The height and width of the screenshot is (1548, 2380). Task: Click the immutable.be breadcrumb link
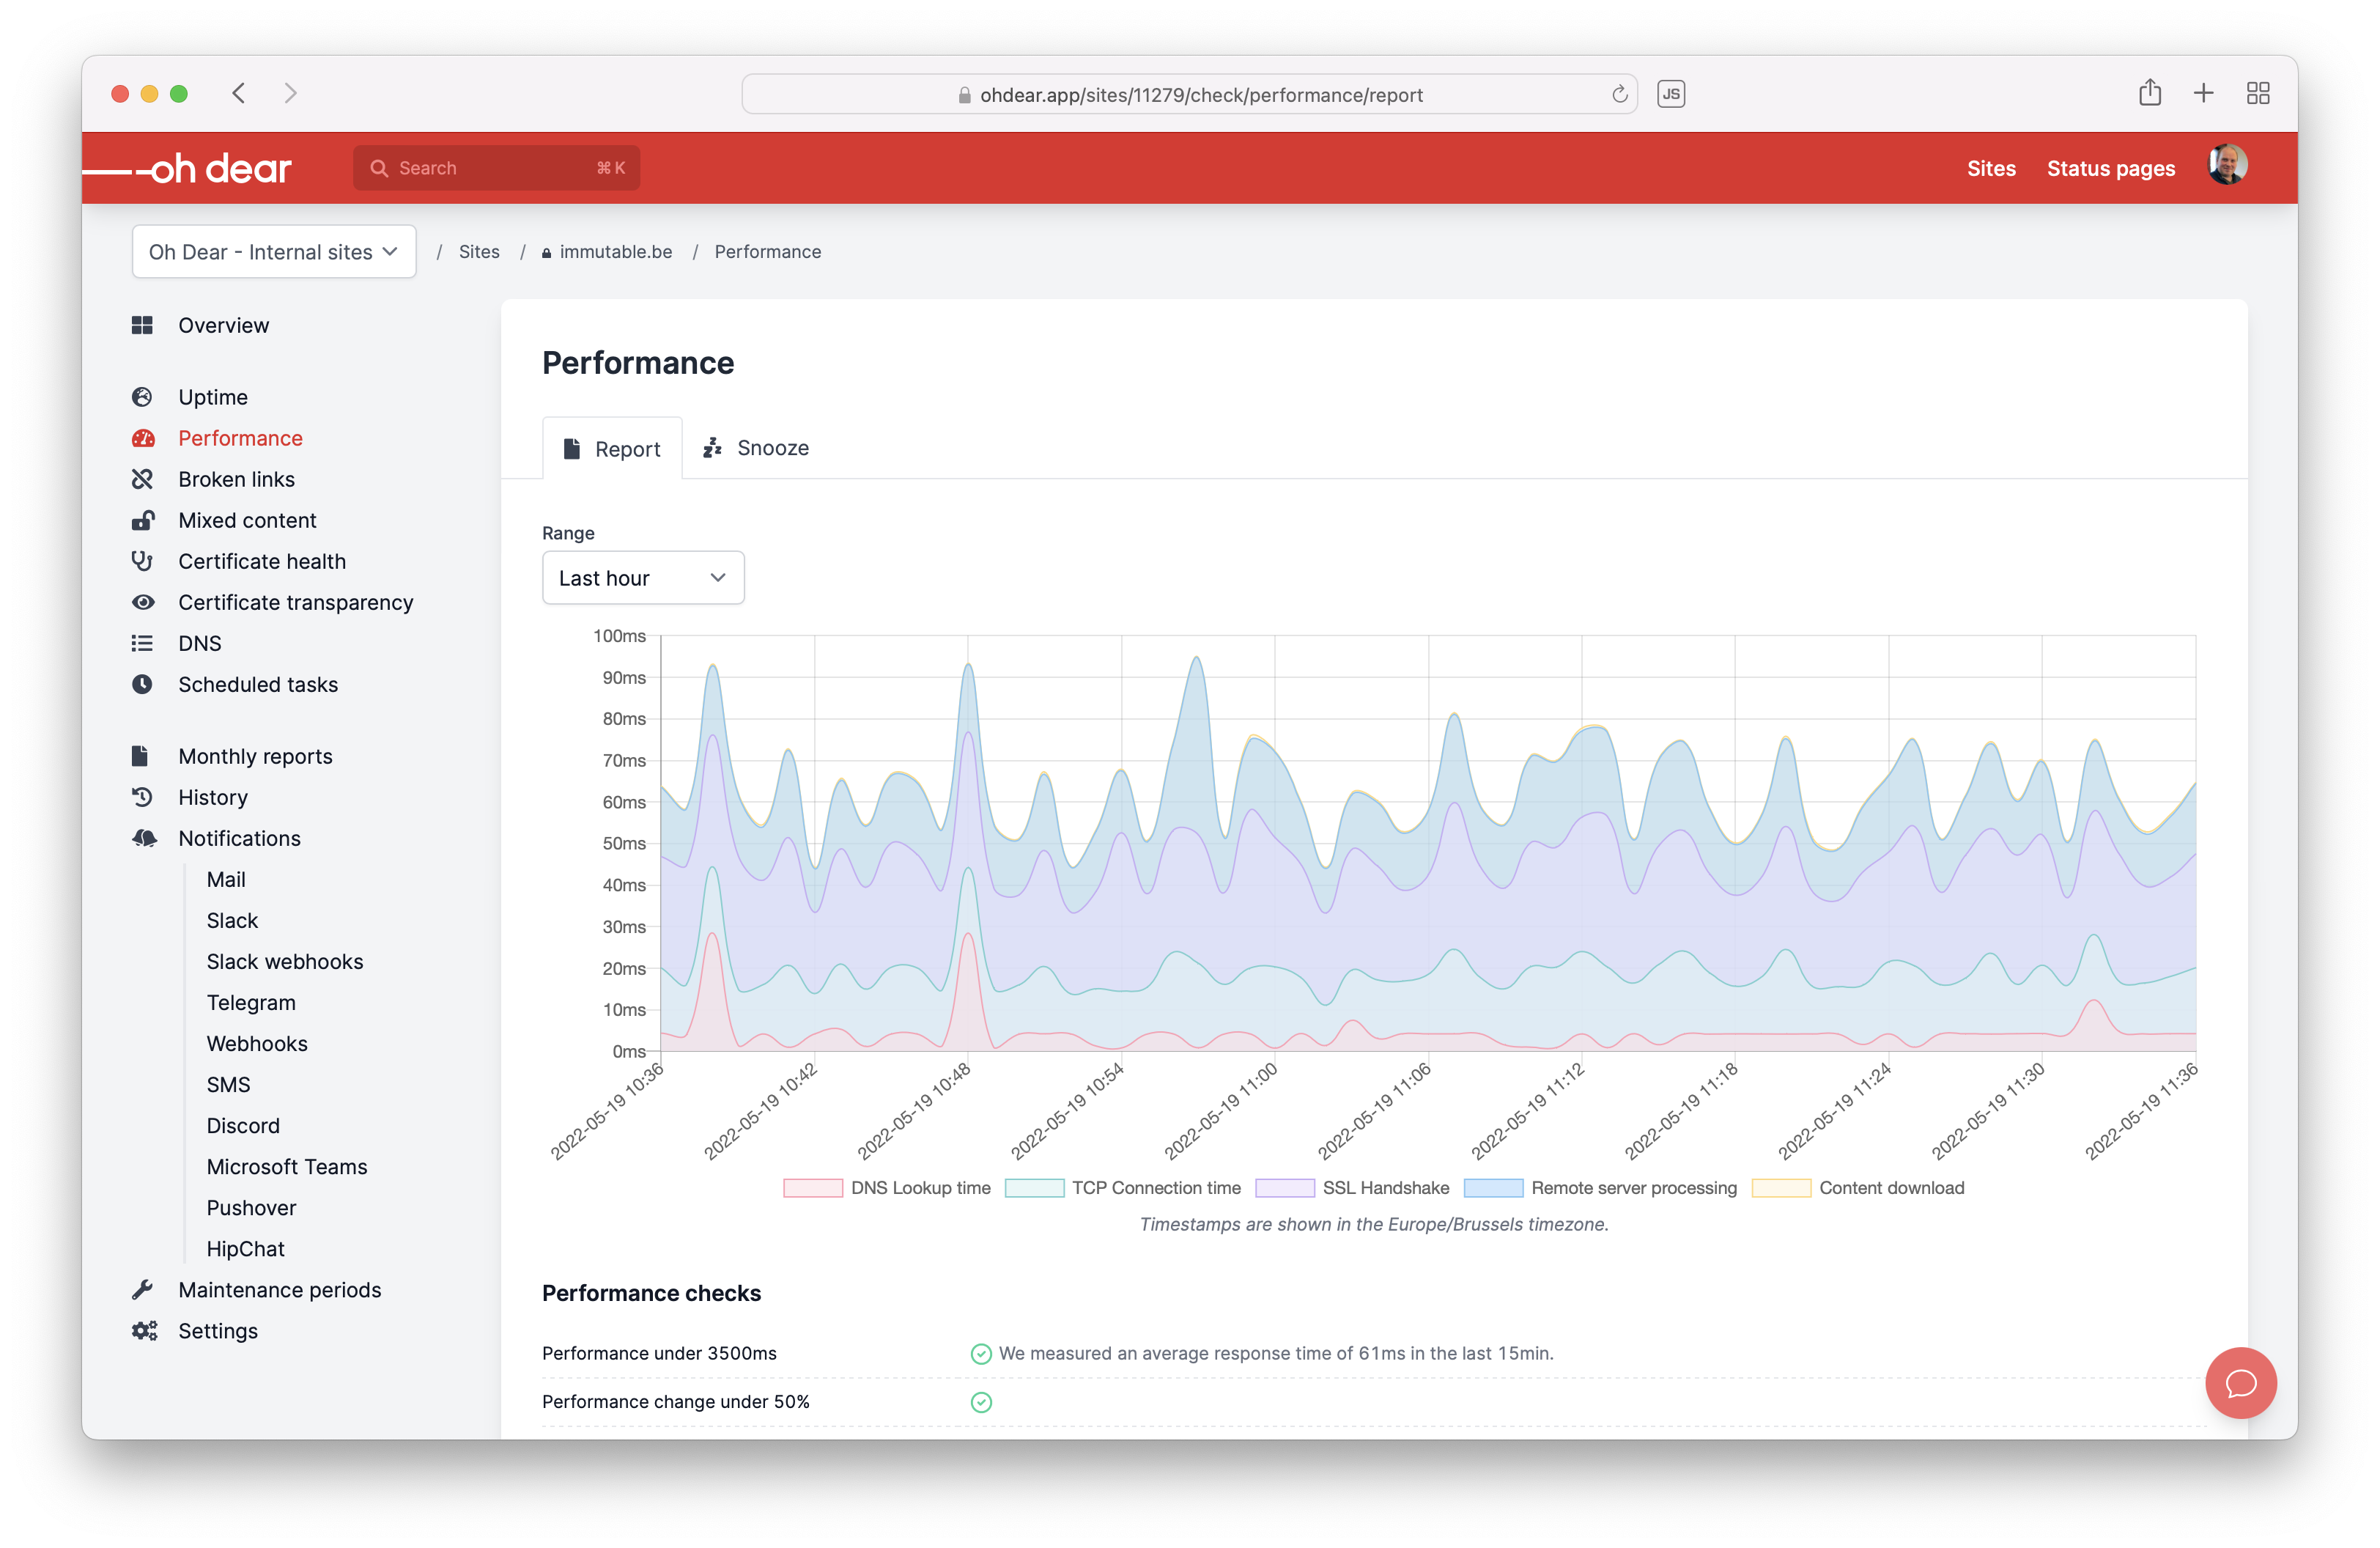coord(607,252)
